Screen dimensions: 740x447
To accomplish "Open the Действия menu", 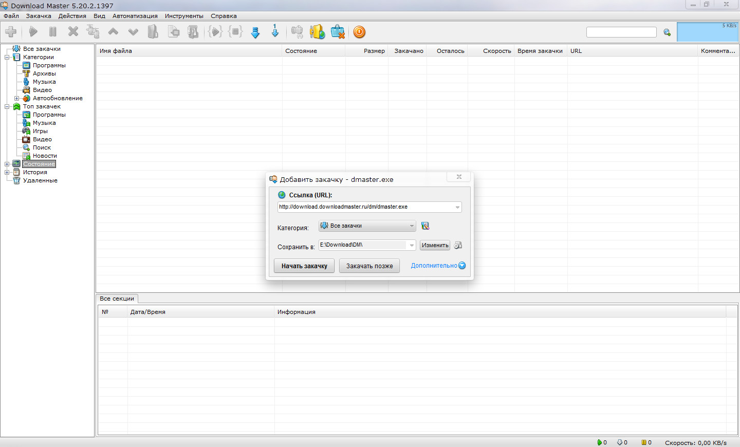I will 72,16.
